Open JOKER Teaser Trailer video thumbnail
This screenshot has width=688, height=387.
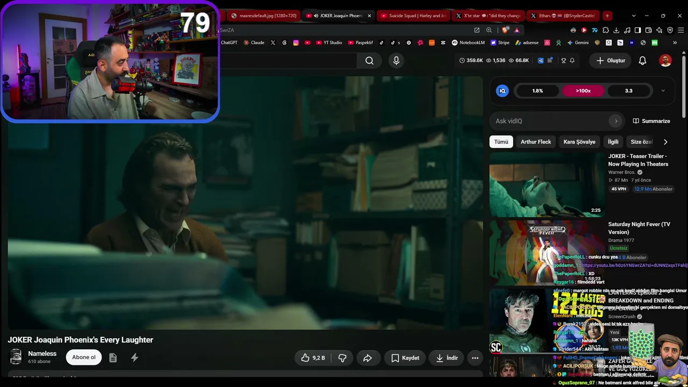[547, 184]
